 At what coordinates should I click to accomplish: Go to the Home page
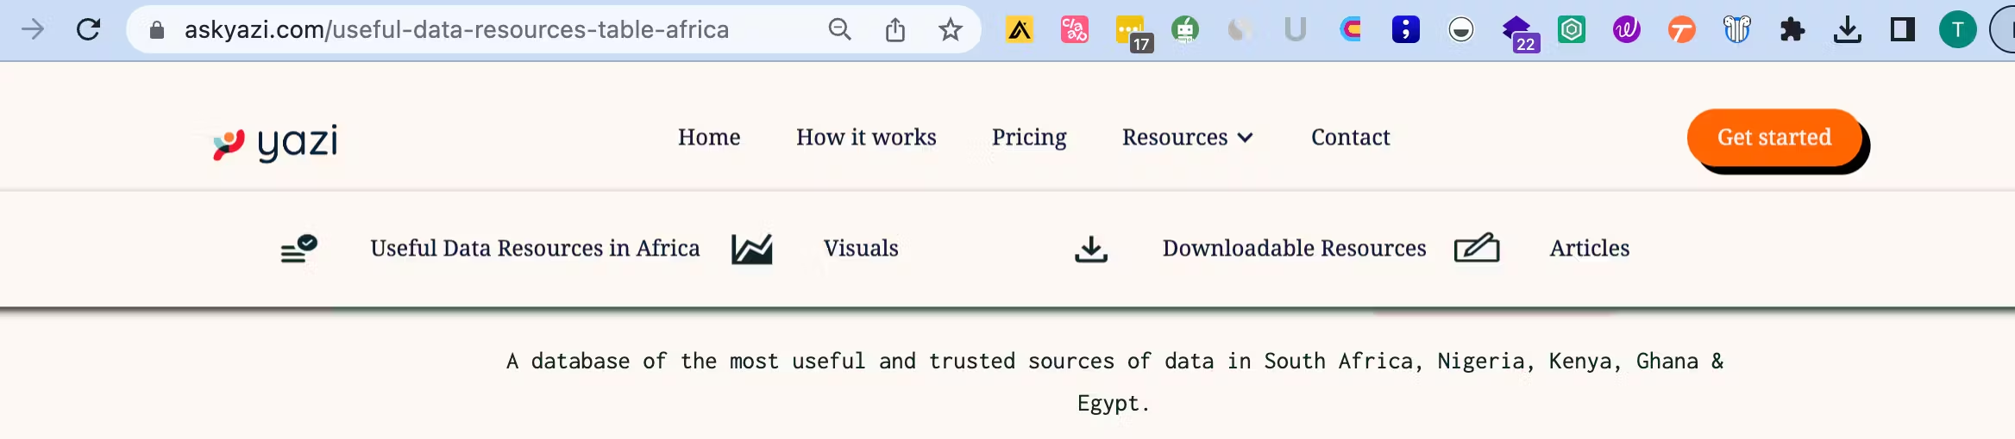tap(709, 138)
